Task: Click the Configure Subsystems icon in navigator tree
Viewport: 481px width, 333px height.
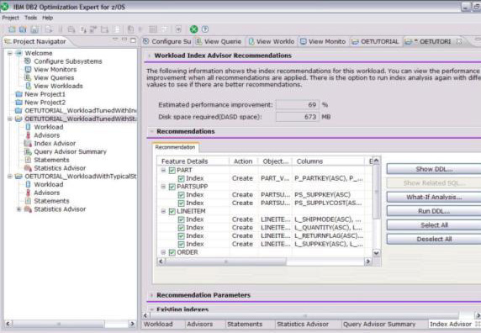Action: 28,61
